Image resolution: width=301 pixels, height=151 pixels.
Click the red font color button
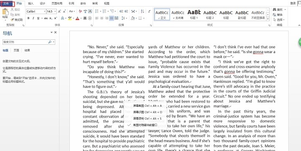pyautogui.click(x=77, y=18)
